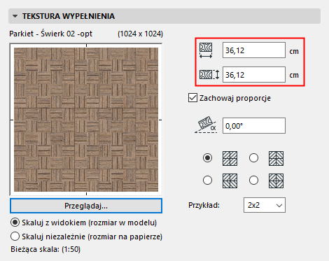This screenshot has width=329, height=261.
Task: Select the bottom-right tiling mode radio button
Action: pos(253,181)
